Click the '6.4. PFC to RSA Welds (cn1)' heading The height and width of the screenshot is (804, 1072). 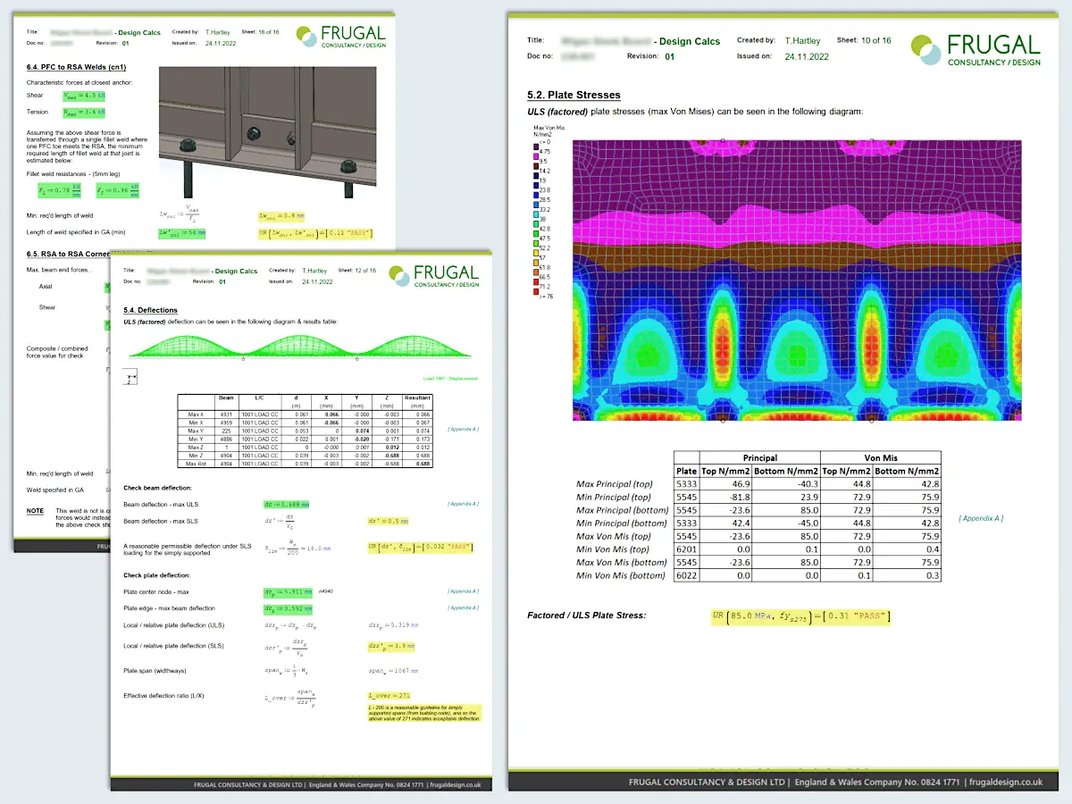click(x=76, y=67)
